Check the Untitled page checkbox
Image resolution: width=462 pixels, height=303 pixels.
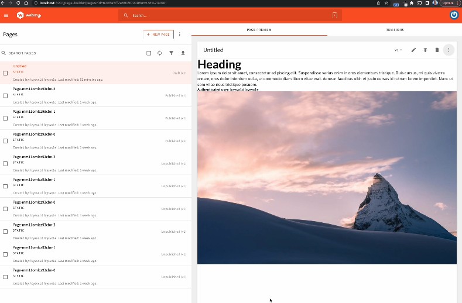[x=5, y=73]
